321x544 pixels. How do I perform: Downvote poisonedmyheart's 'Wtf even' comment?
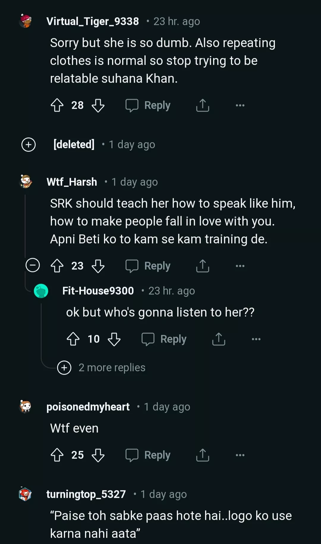[x=98, y=455]
